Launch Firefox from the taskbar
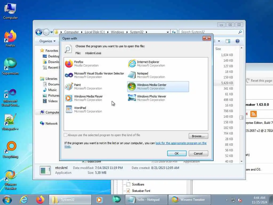273x205 pixels. point(40,200)
